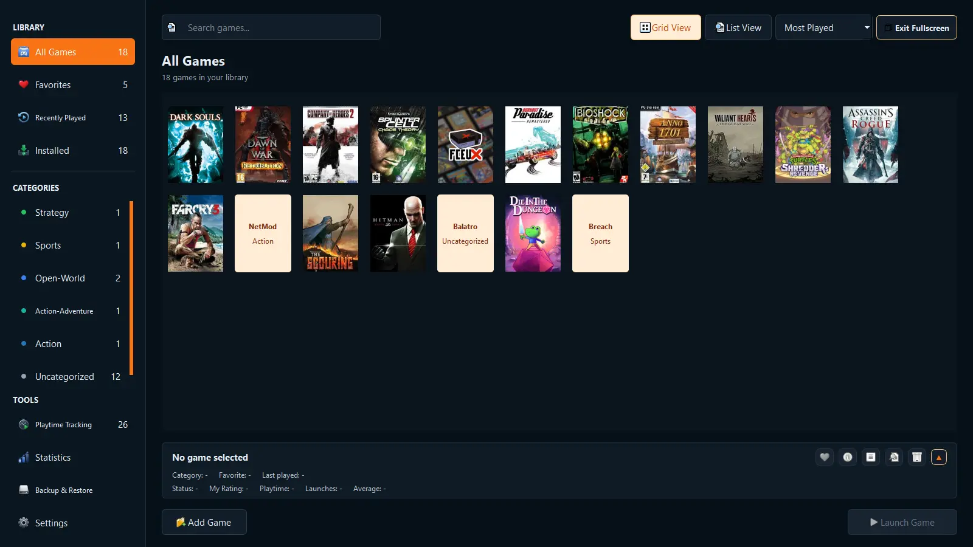Click the Launch Game button
This screenshot has height=547, width=973.
click(x=902, y=522)
